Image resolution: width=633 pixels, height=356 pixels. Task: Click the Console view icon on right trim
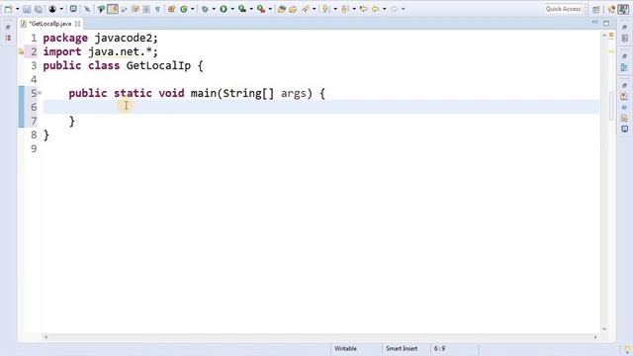click(624, 129)
